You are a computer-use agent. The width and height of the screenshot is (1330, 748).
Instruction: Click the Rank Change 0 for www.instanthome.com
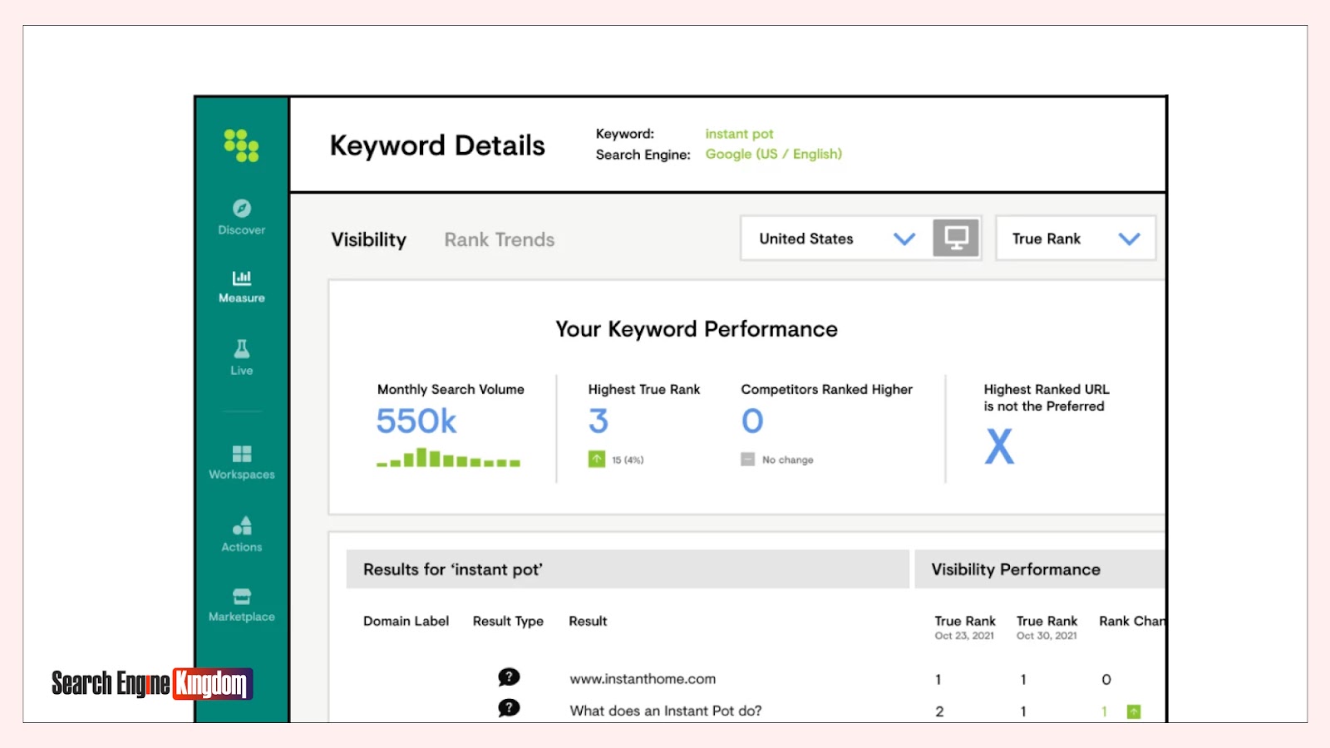point(1106,680)
